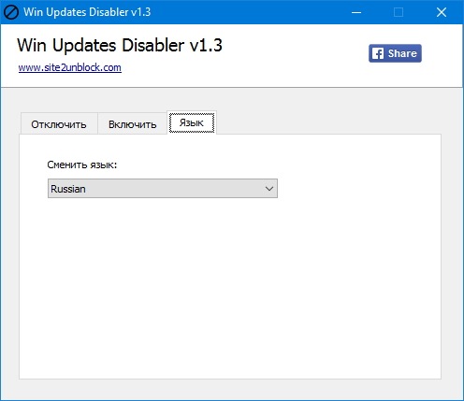This screenshot has height=401, width=464.
Task: Click the title bar caption text
Action: [87, 12]
